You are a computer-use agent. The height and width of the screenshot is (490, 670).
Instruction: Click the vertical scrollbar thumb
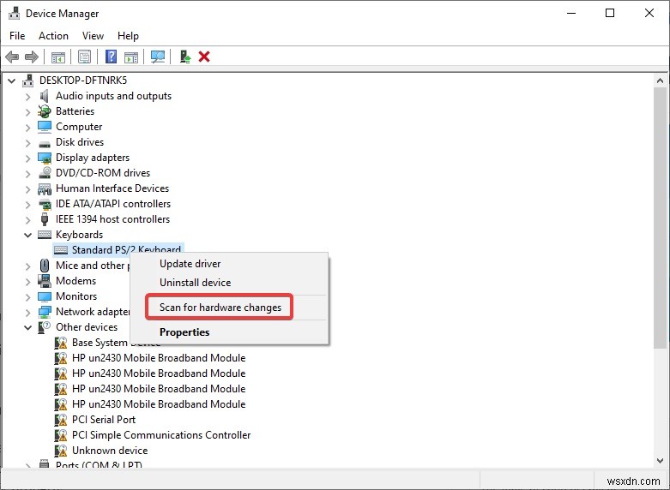coord(660,218)
